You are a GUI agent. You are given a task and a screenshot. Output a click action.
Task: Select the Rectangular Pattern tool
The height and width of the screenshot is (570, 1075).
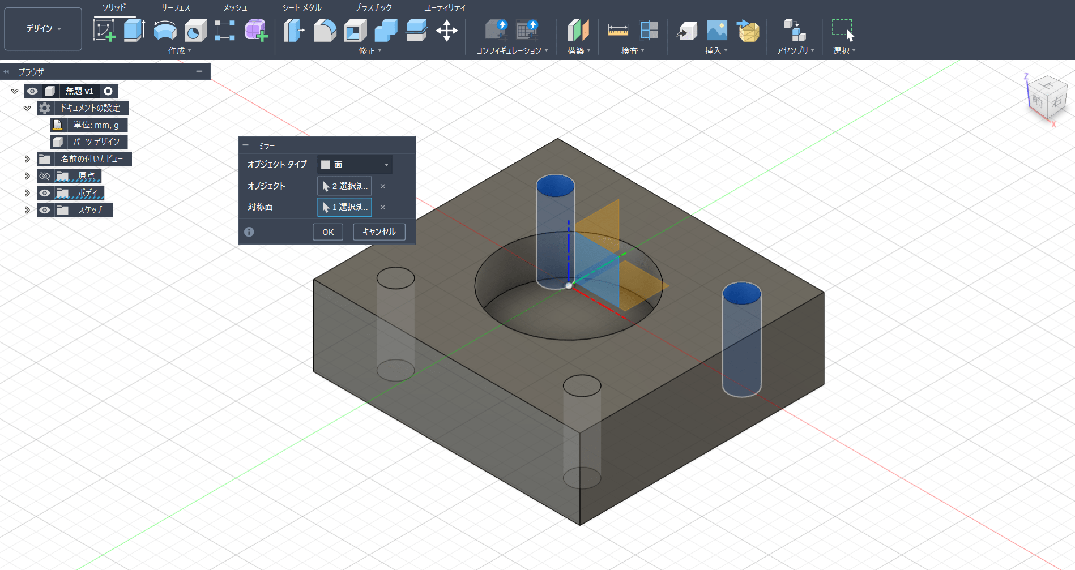point(225,31)
